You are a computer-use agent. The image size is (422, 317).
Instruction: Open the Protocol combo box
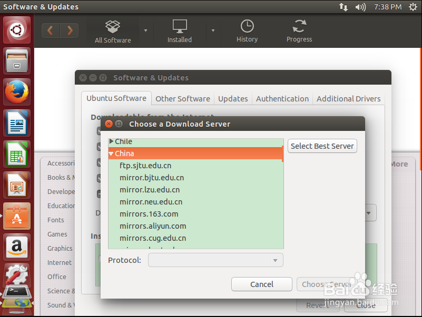point(215,260)
